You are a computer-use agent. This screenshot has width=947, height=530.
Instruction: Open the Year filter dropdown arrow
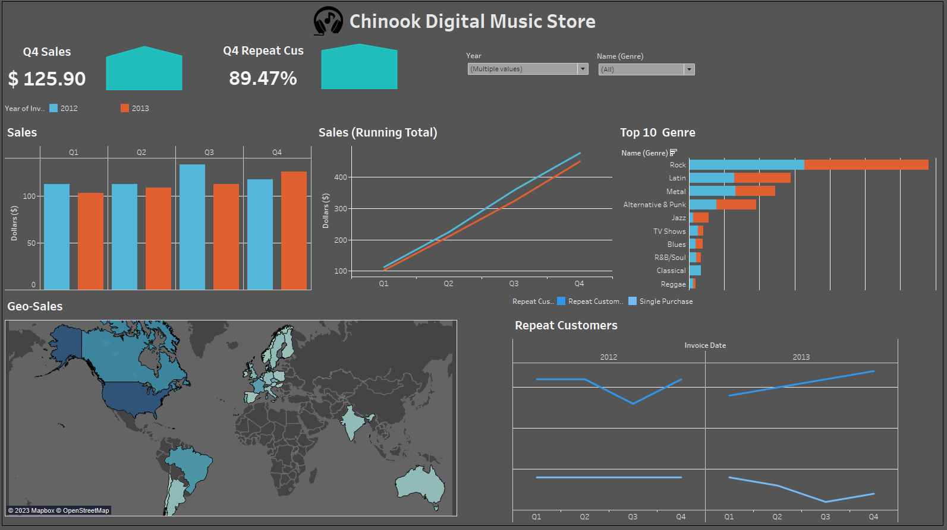tap(583, 69)
